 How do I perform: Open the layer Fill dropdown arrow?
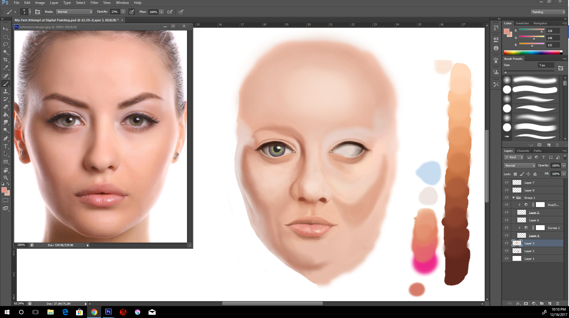pyautogui.click(x=564, y=174)
